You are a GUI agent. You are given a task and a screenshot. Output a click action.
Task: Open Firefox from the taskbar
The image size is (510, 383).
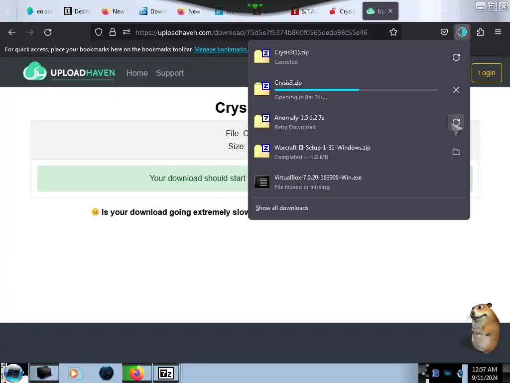[x=136, y=373]
